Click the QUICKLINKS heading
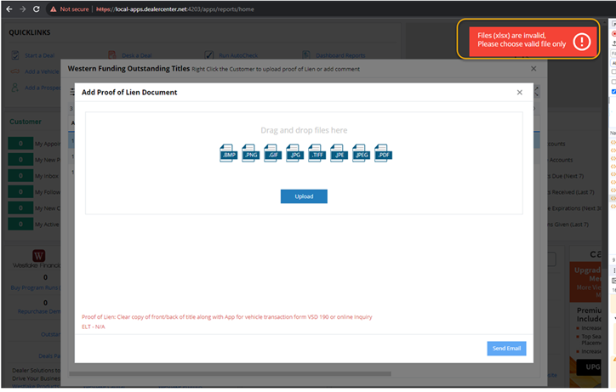The width and height of the screenshot is (616, 392). point(30,32)
